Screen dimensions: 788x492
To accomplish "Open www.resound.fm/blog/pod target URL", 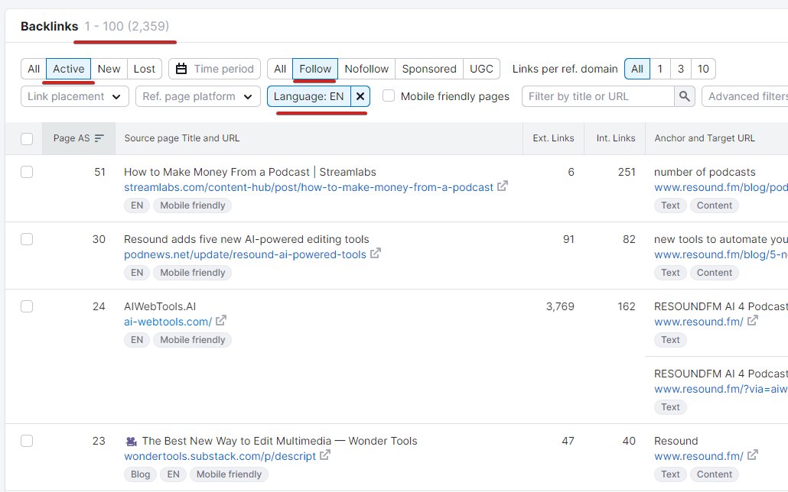I will [x=721, y=187].
